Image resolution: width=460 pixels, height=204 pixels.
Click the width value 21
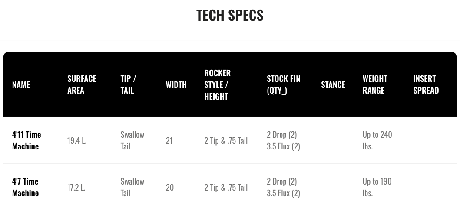169,140
